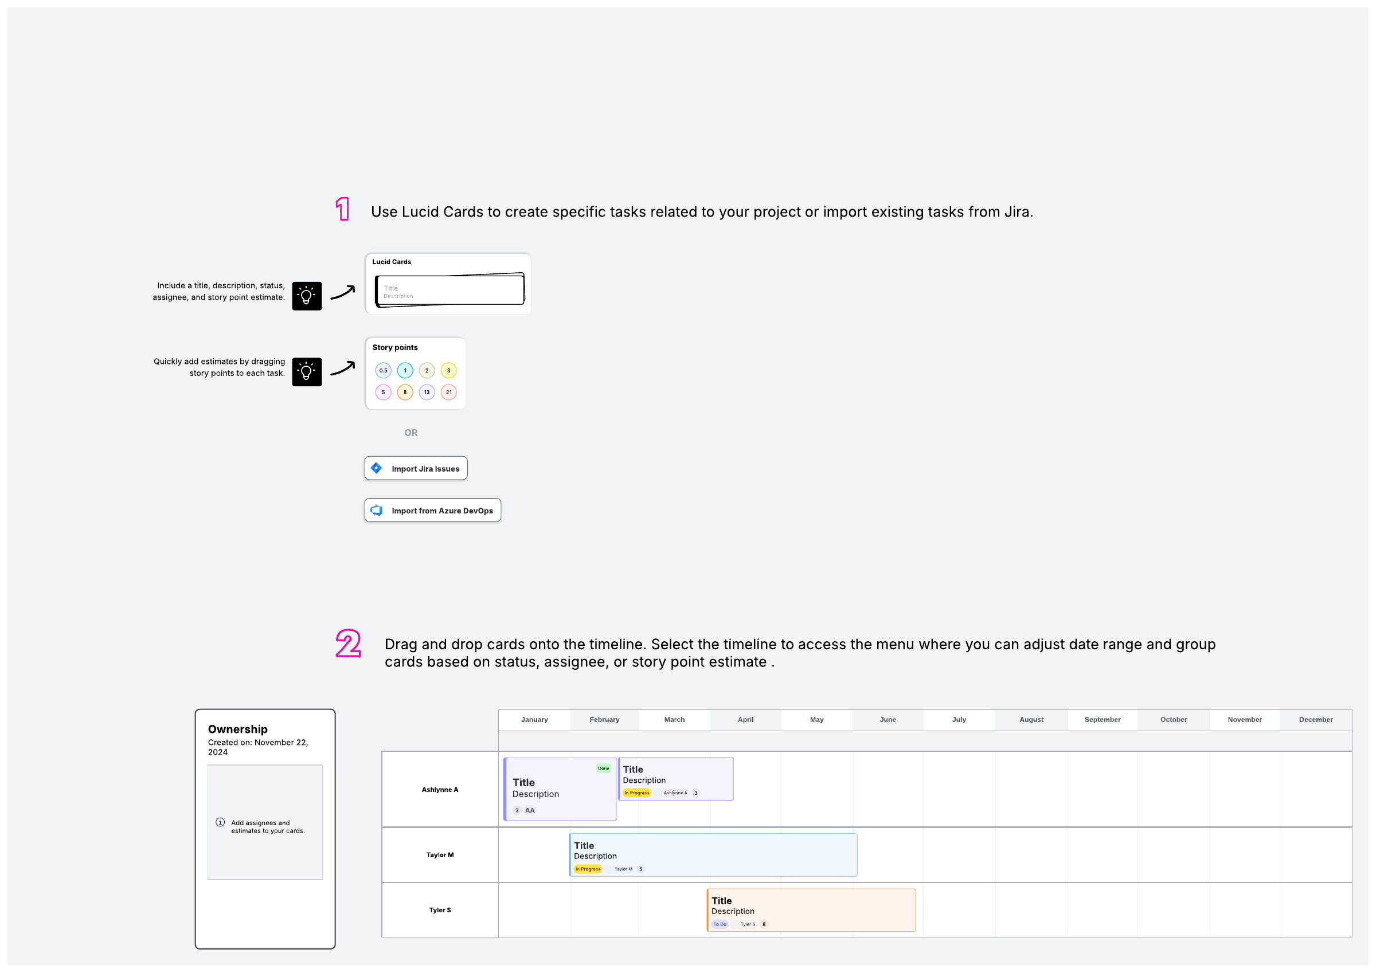Select the 0.5 story point circle
Image resolution: width=1376 pixels, height=973 pixels.
[384, 371]
